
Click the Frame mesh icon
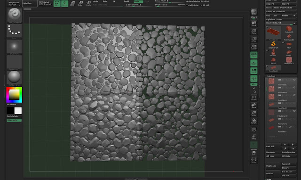[x=254, y=98]
